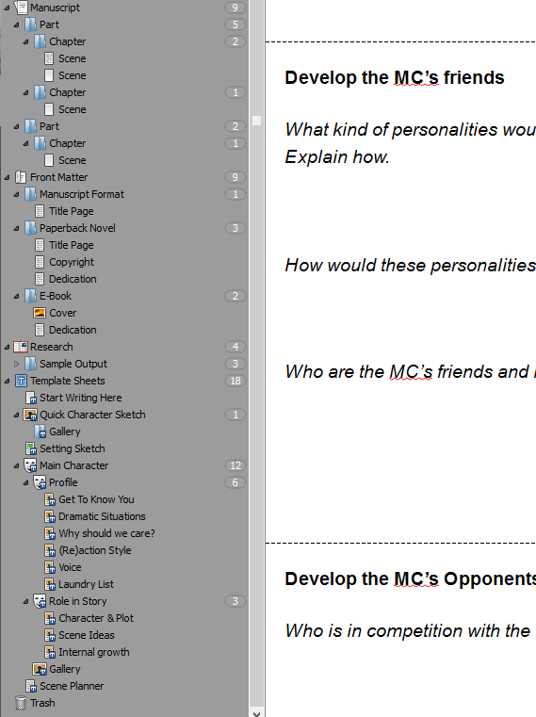The height and width of the screenshot is (717, 536).
Task: Expand the Sample Output folder
Action: click(x=16, y=364)
